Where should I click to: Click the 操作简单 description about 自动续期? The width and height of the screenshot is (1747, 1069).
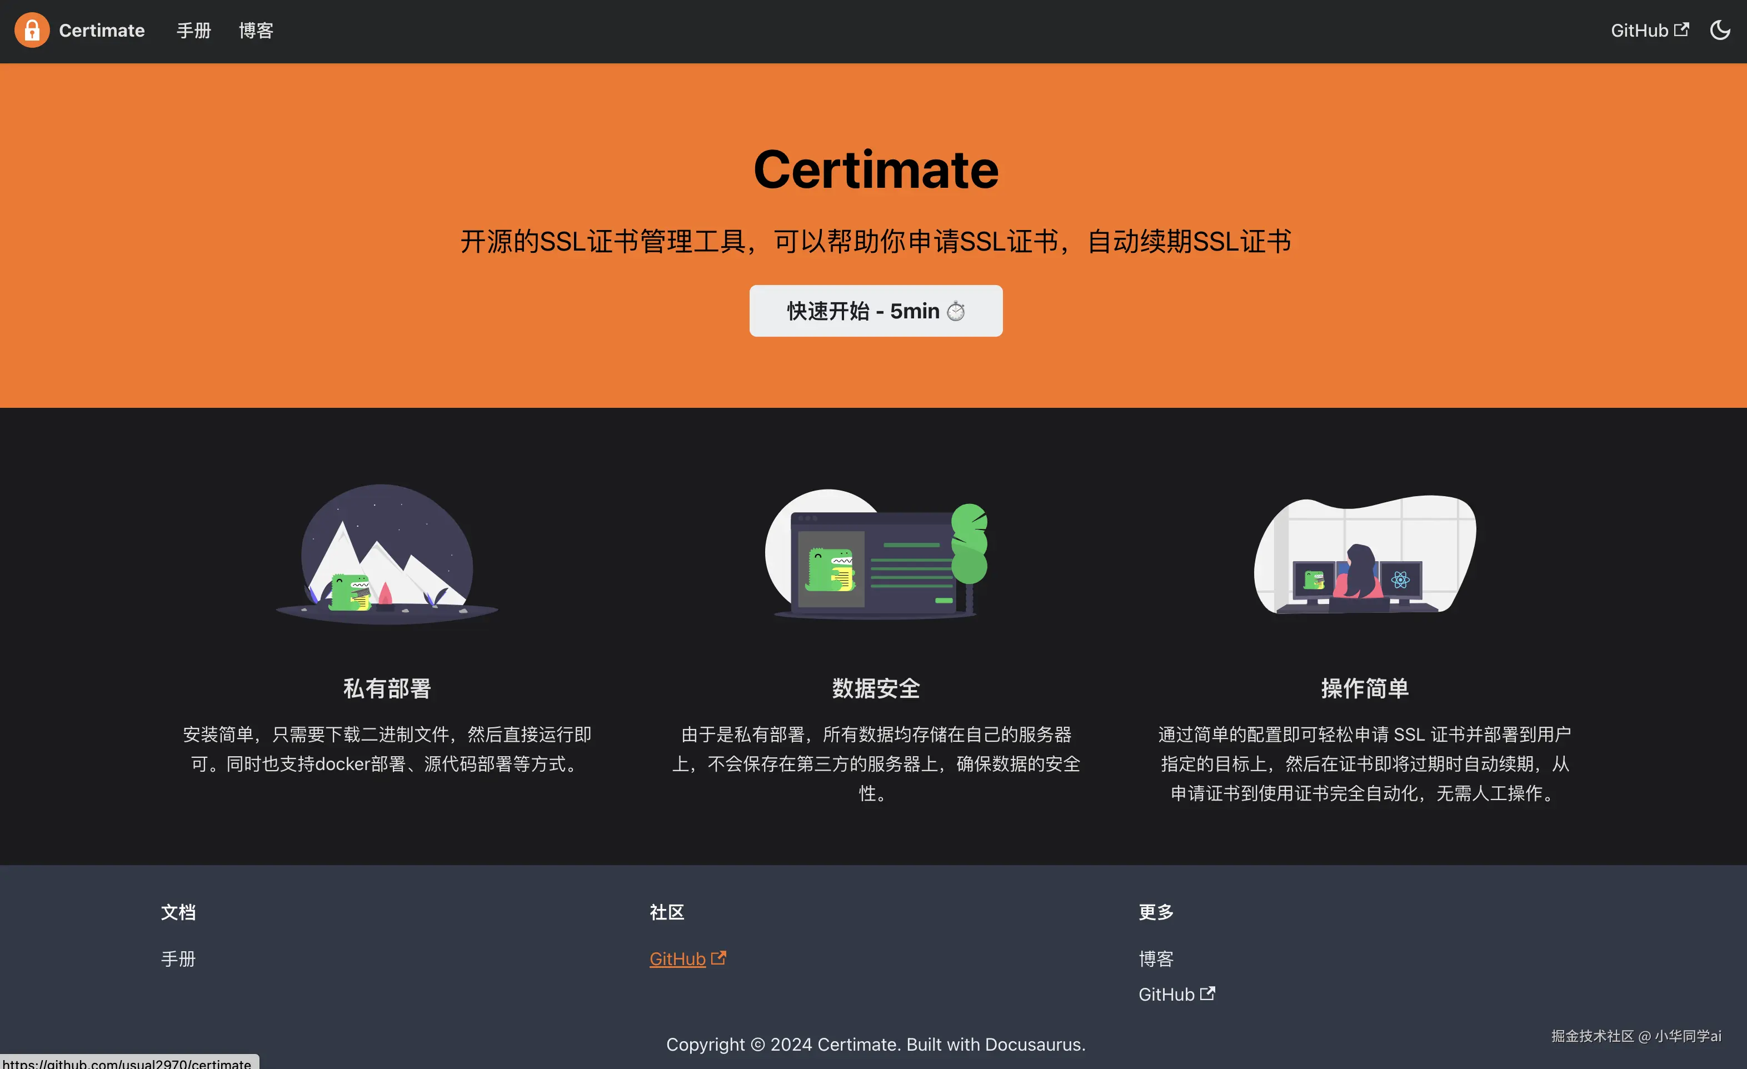pos(1365,763)
